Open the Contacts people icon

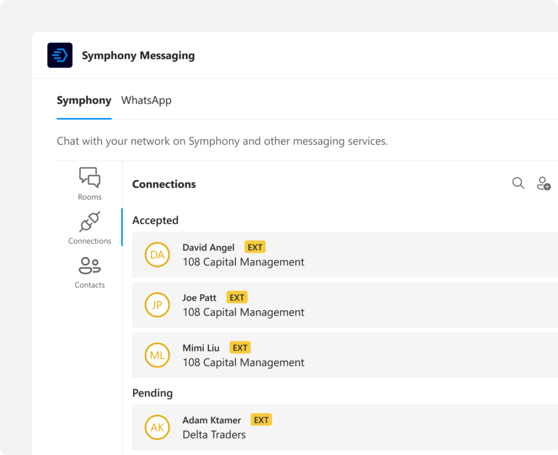[x=89, y=266]
